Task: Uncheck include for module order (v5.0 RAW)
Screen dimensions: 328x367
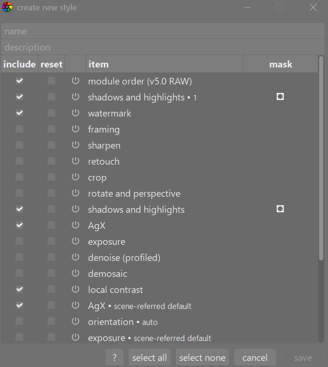Action: 19,81
